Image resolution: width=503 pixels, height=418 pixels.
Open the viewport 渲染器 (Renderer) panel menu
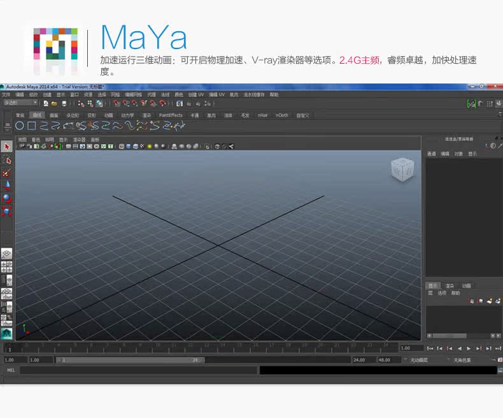point(79,140)
